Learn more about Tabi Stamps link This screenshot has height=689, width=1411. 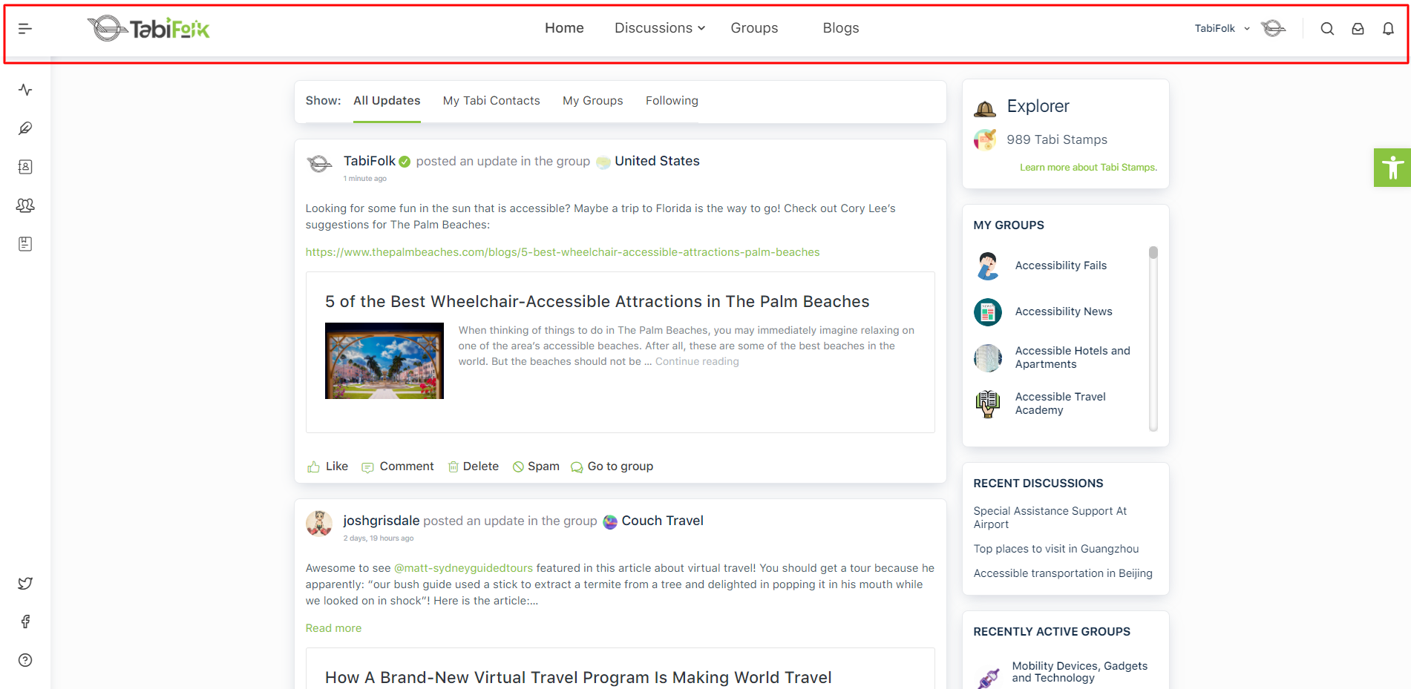point(1088,168)
